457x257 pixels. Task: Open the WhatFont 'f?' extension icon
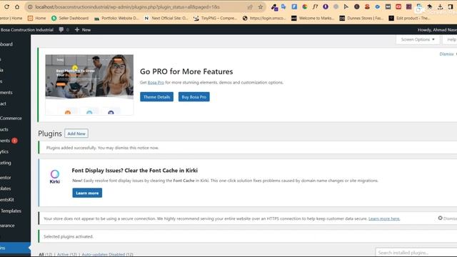[x=315, y=6]
